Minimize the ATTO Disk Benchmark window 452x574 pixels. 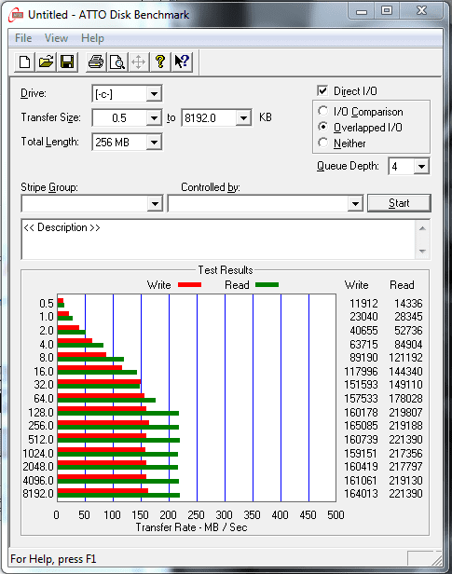[362, 11]
